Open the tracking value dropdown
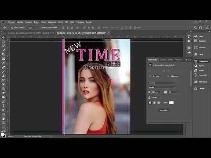 coord(178,92)
